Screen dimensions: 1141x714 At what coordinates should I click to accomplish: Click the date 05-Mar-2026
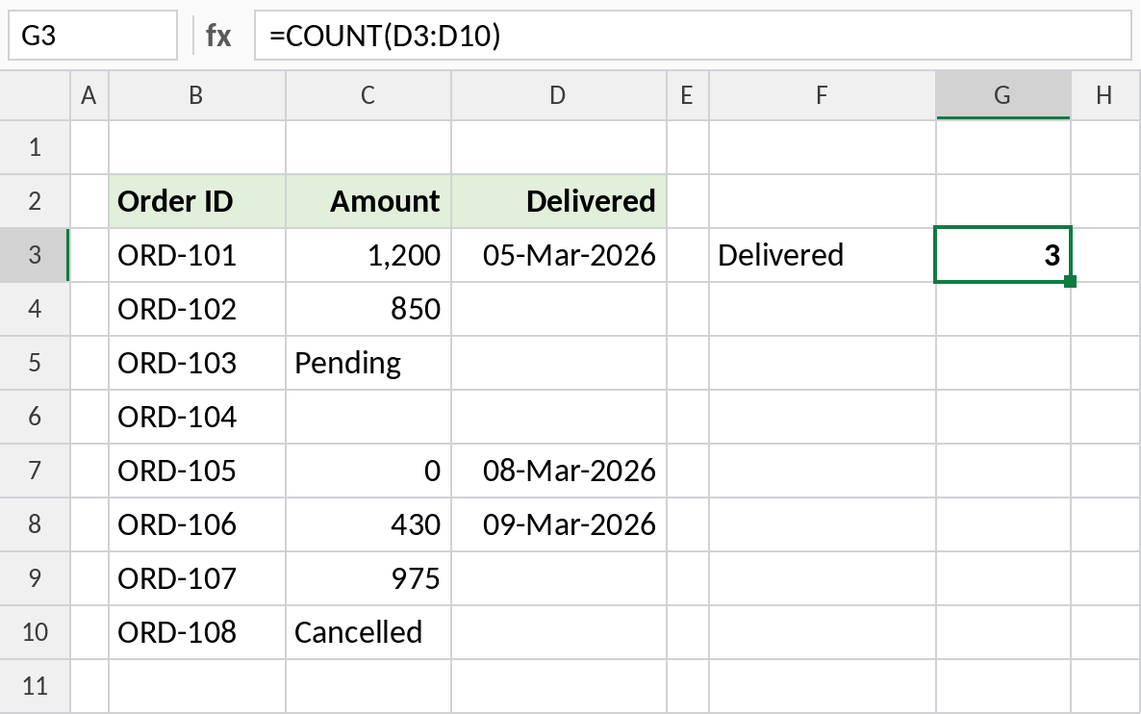tap(558, 255)
